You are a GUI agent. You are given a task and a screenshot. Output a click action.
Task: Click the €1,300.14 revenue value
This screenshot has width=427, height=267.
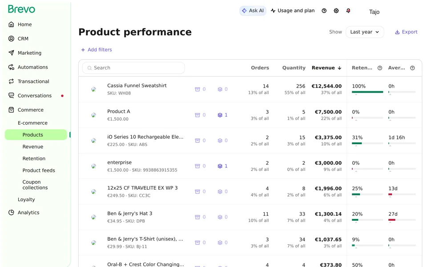point(328,214)
